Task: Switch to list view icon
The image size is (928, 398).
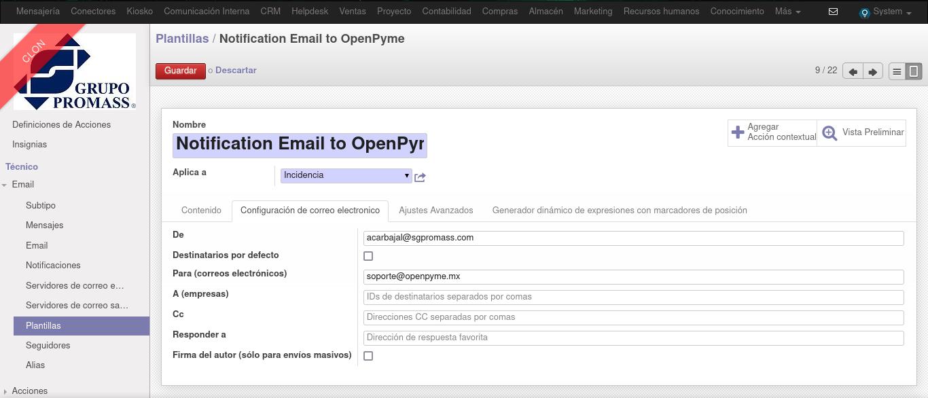Action: coord(897,71)
